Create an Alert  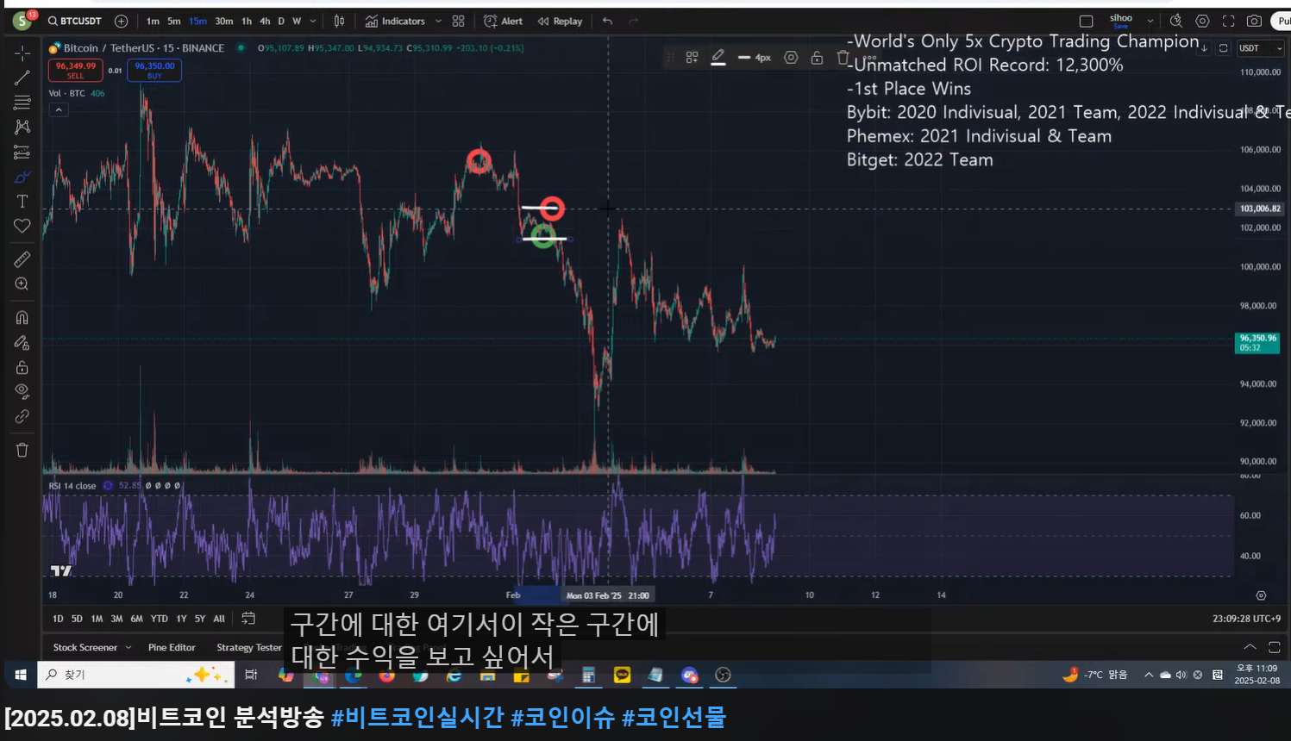(x=504, y=21)
